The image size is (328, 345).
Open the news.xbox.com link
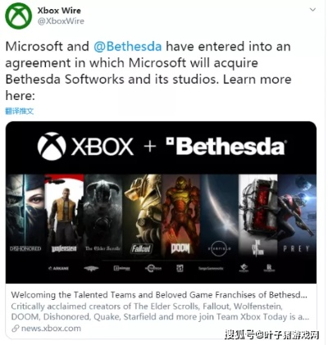[51, 329]
